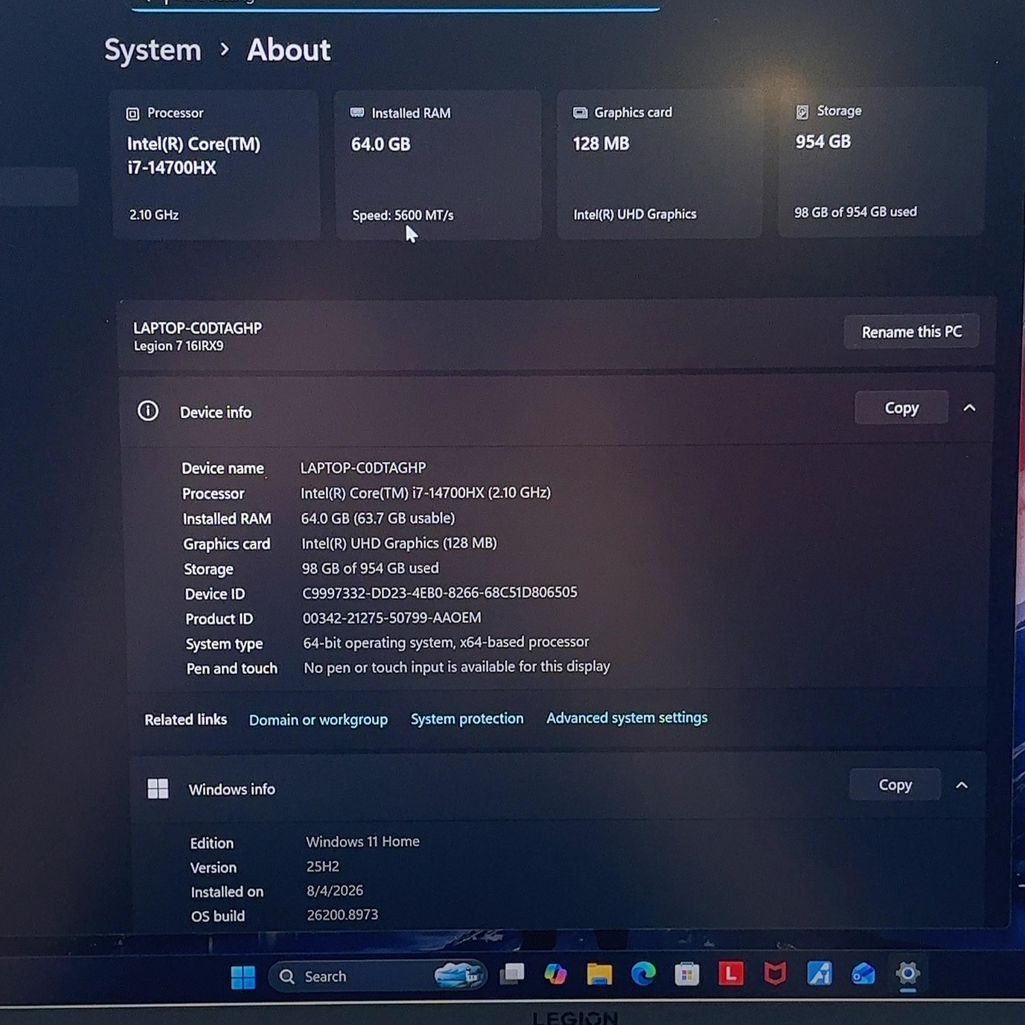Click the Graphics card monitor icon
Viewport: 1025px width, 1025px height.
click(580, 113)
